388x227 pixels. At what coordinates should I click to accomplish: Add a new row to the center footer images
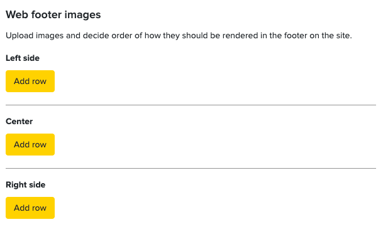point(30,145)
